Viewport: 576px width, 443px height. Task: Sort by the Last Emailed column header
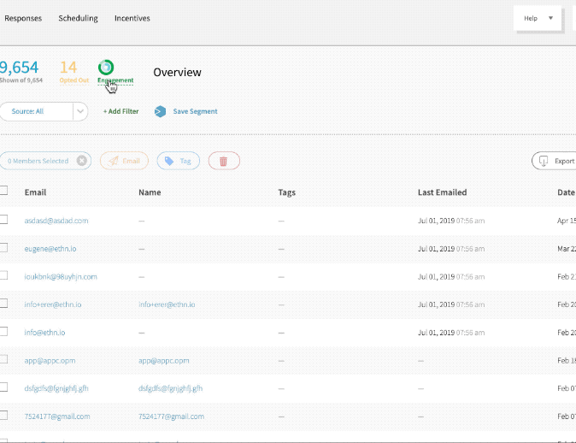[443, 192]
